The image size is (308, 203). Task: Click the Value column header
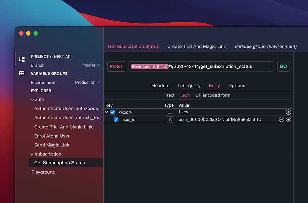point(184,105)
